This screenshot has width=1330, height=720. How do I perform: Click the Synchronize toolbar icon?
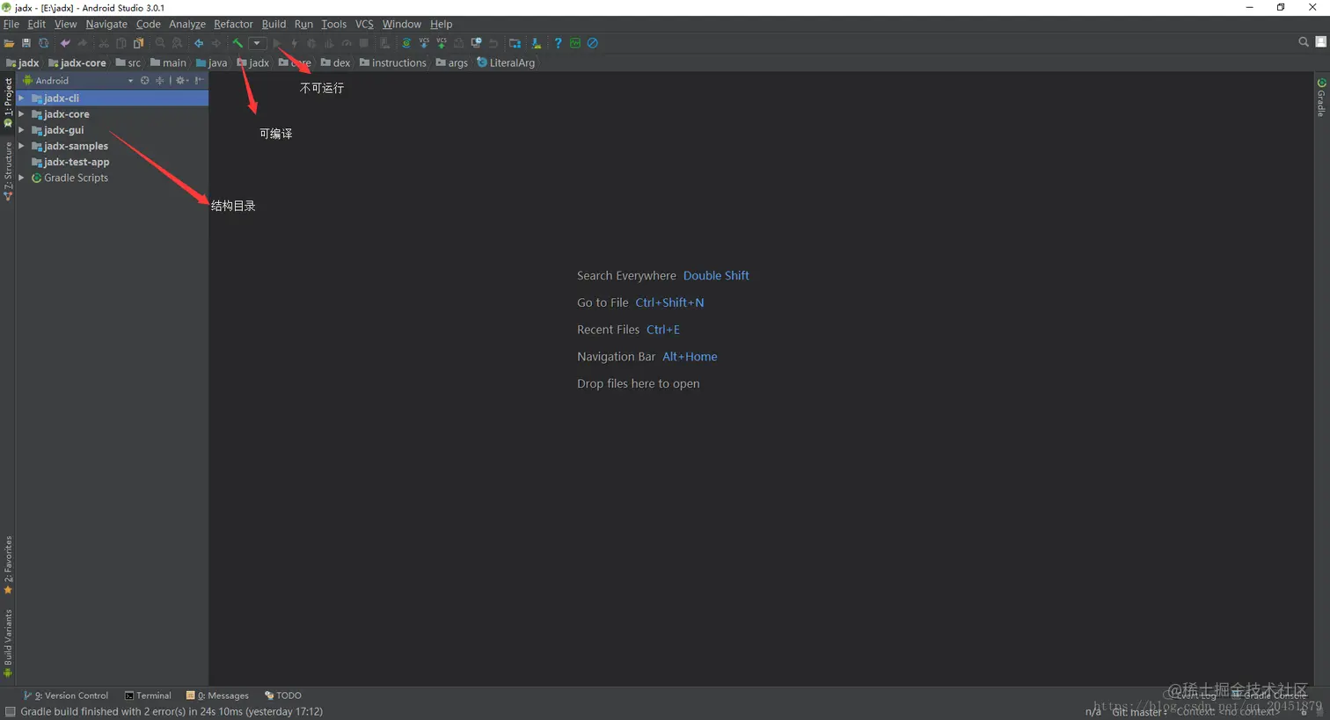coord(43,43)
